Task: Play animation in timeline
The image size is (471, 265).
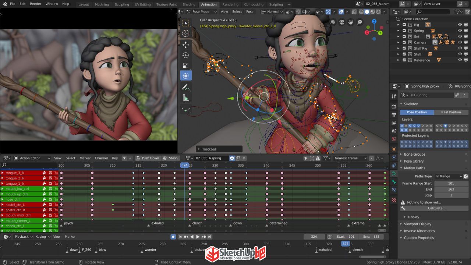Action: click(x=198, y=237)
